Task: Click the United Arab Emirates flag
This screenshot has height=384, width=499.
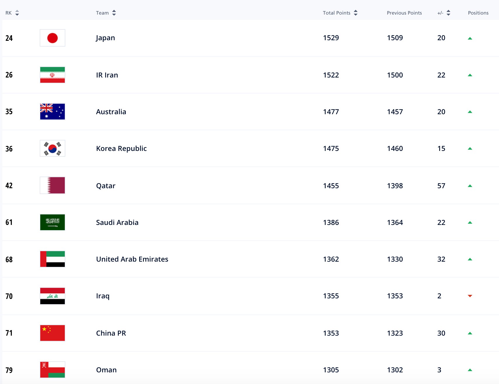Action: (53, 259)
